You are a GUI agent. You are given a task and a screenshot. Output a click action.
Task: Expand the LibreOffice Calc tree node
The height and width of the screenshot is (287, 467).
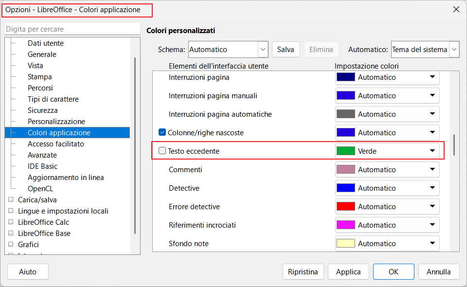point(11,222)
